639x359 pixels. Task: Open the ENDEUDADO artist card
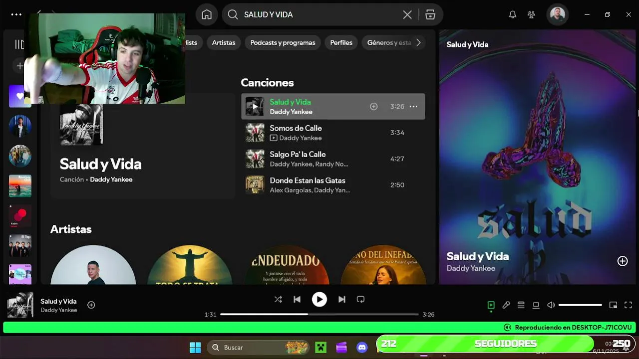click(x=286, y=265)
